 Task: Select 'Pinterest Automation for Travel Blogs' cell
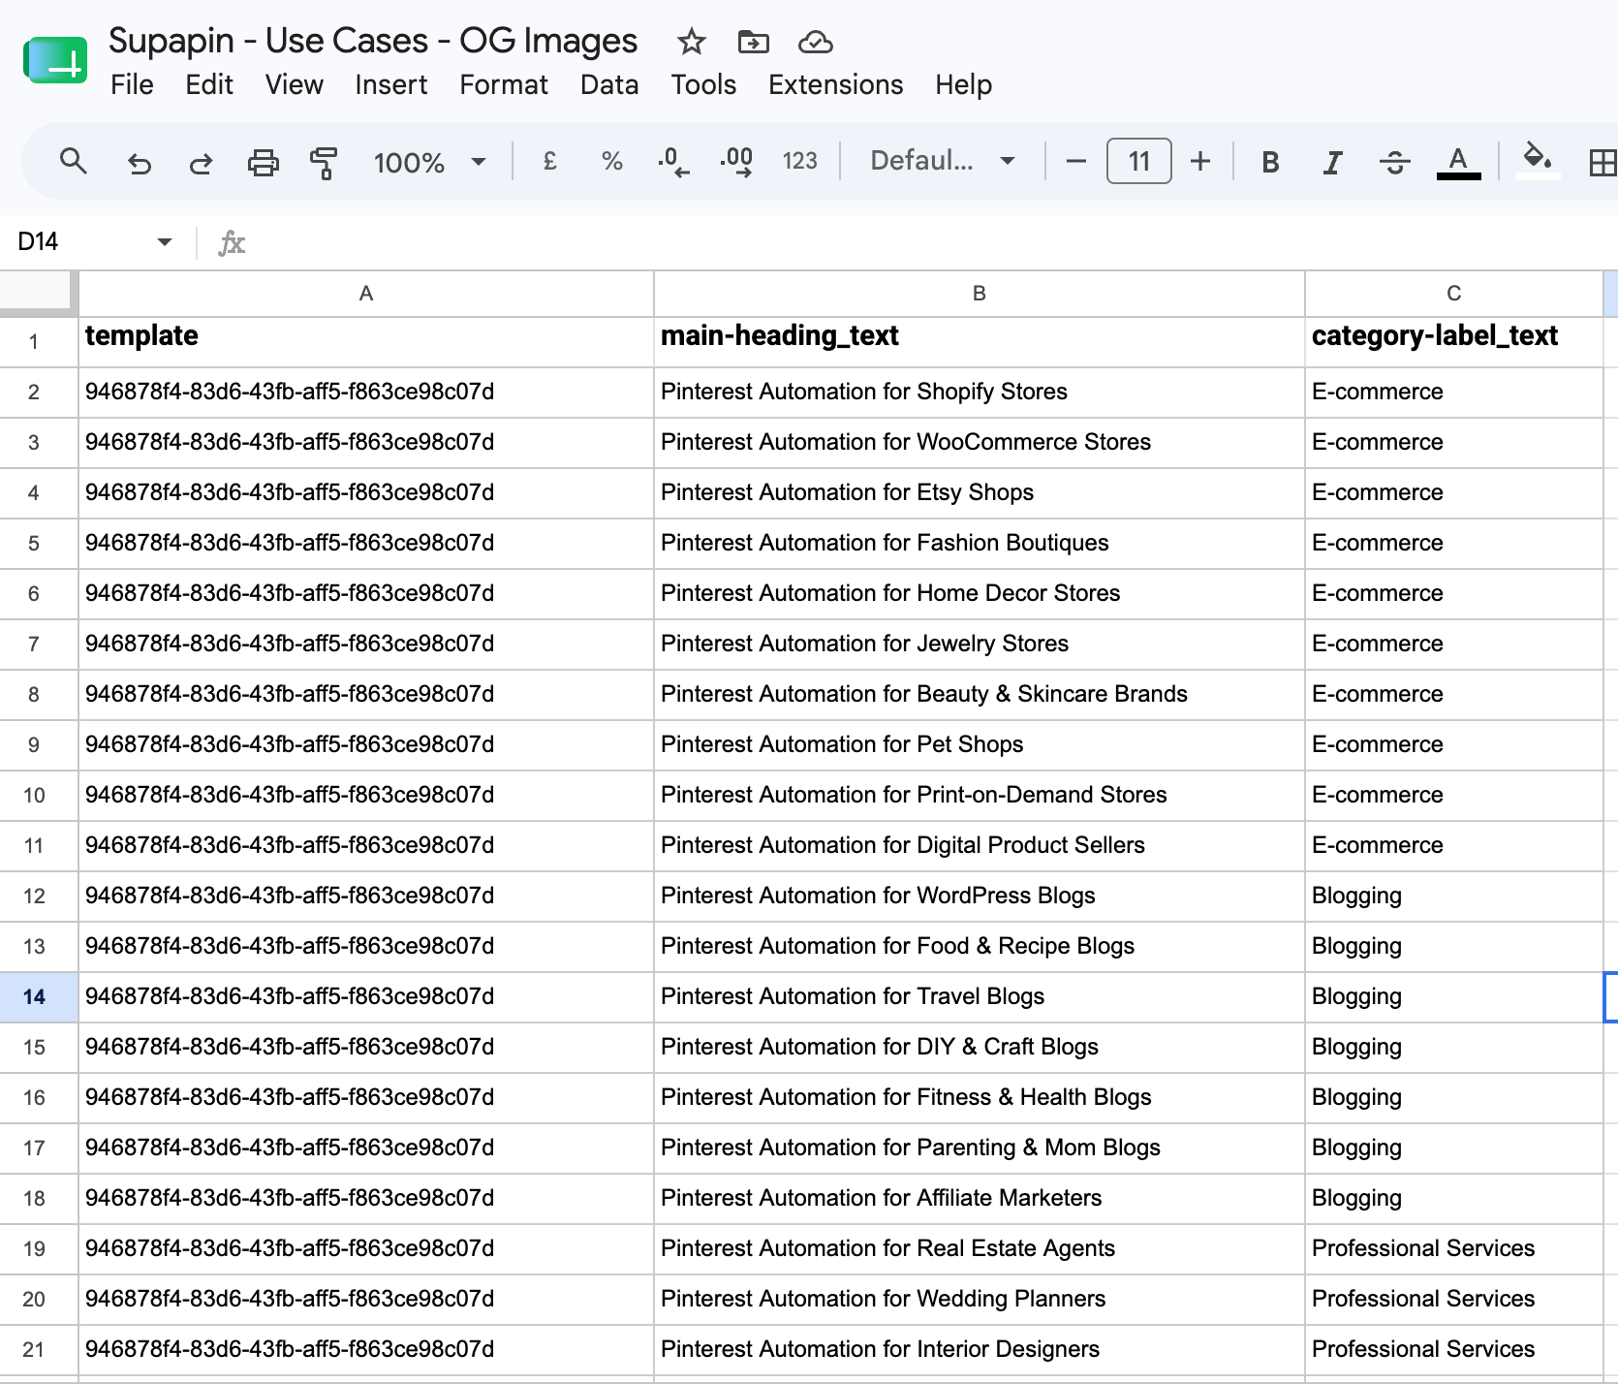pos(980,997)
